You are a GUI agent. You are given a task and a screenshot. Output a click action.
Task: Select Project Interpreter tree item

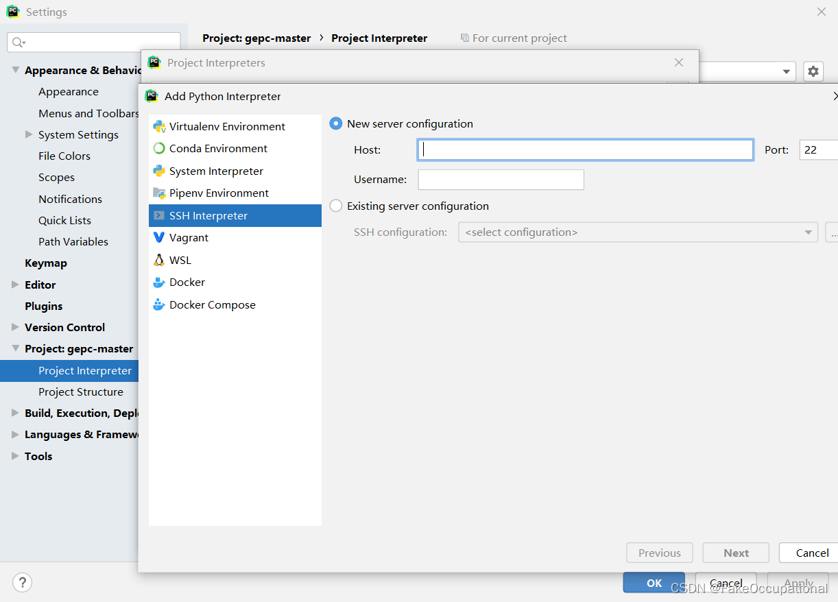tap(69, 371)
